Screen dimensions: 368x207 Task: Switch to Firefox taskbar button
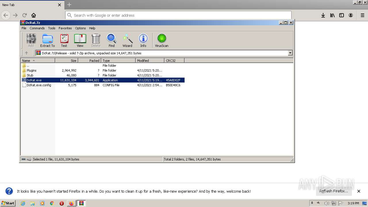(71, 203)
